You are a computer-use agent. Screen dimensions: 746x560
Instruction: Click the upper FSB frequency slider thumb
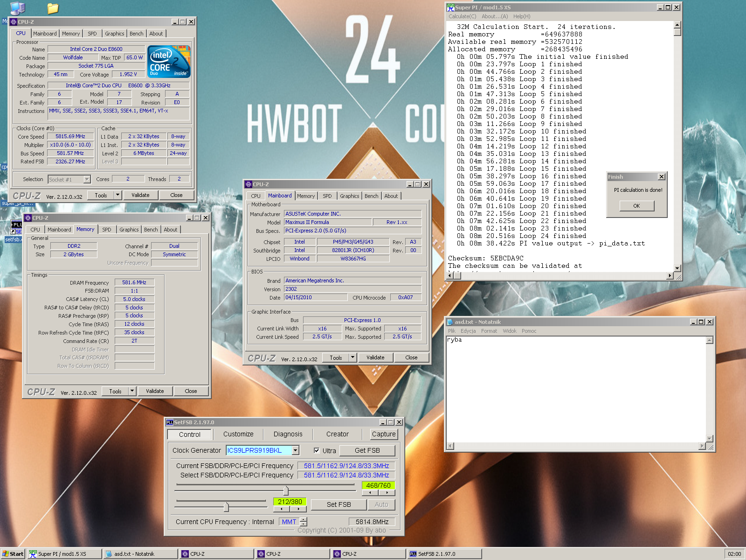286,491
